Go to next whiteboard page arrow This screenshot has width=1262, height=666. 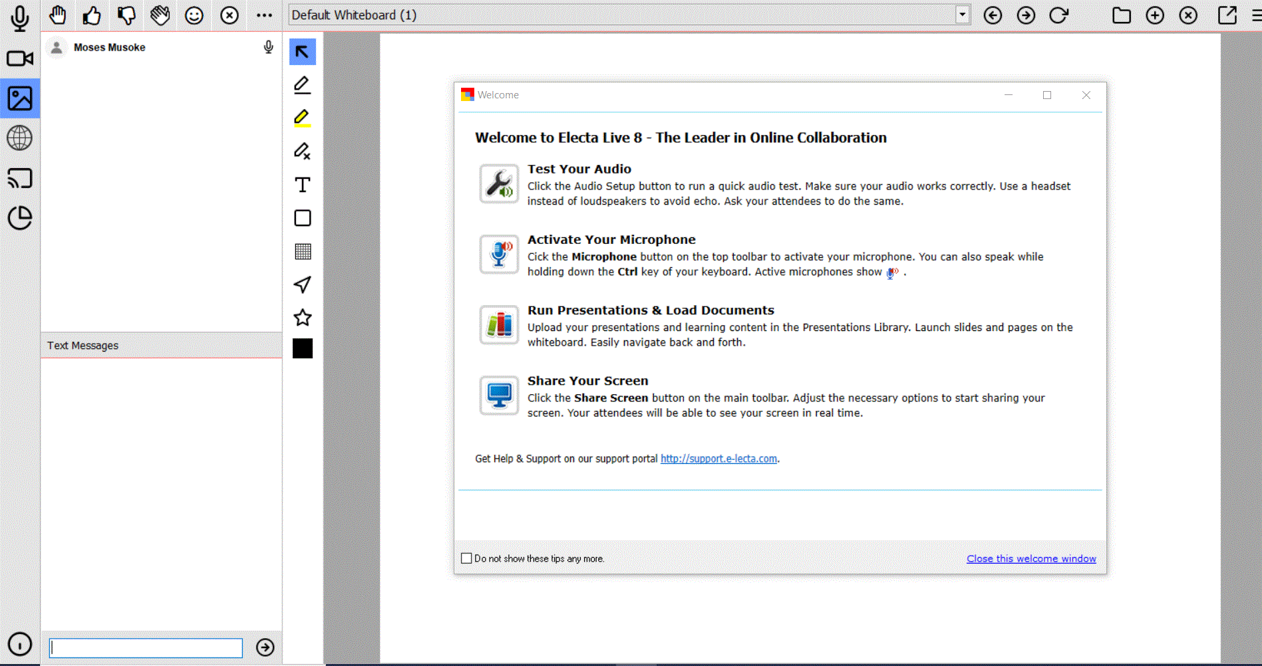[x=1026, y=15]
